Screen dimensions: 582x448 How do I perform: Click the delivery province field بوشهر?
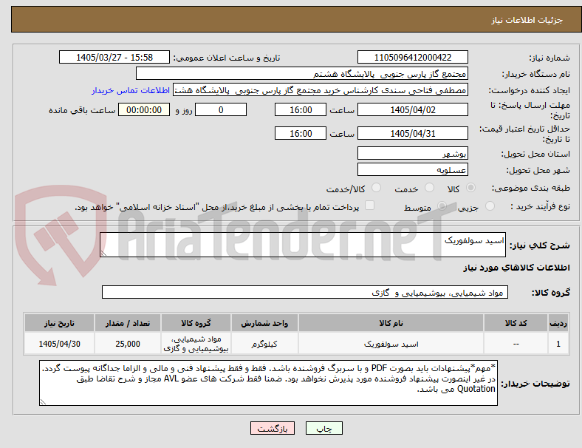[x=412, y=153]
